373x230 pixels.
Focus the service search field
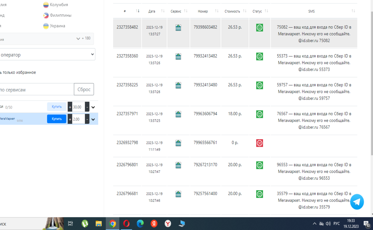click(37, 89)
